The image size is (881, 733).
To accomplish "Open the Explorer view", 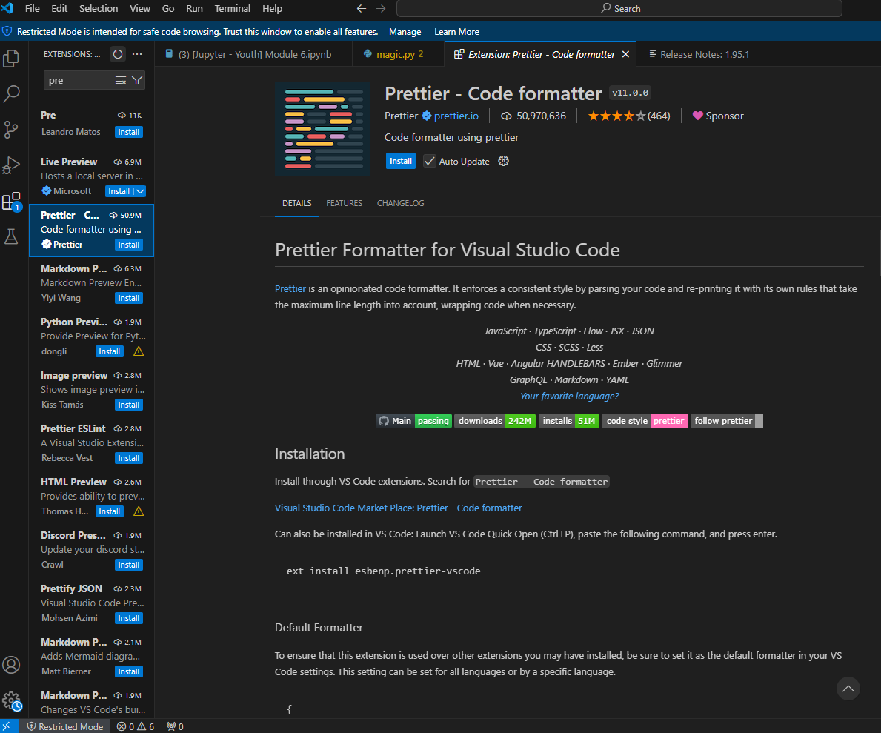I will click(x=11, y=58).
